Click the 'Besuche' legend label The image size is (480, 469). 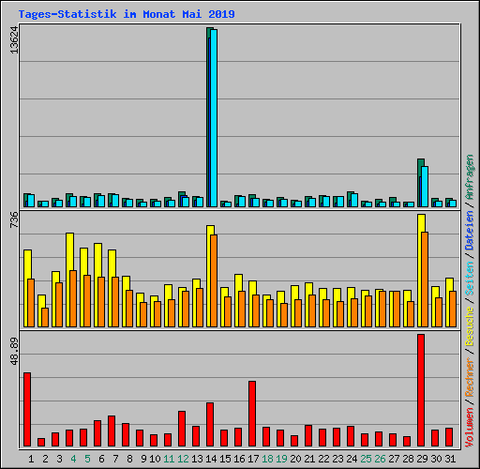(470, 326)
